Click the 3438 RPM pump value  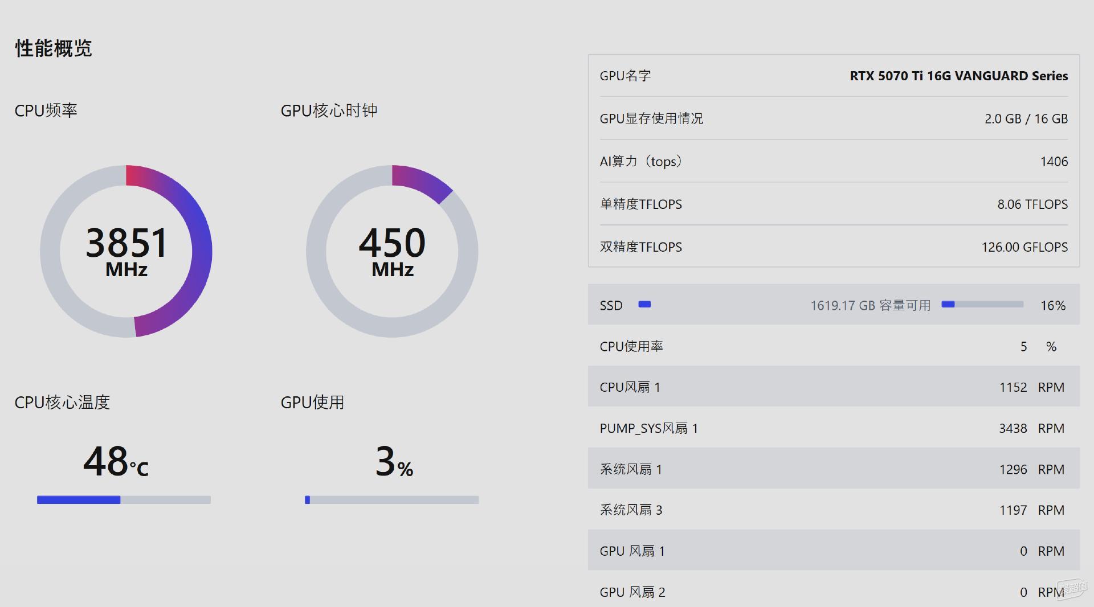1032,428
